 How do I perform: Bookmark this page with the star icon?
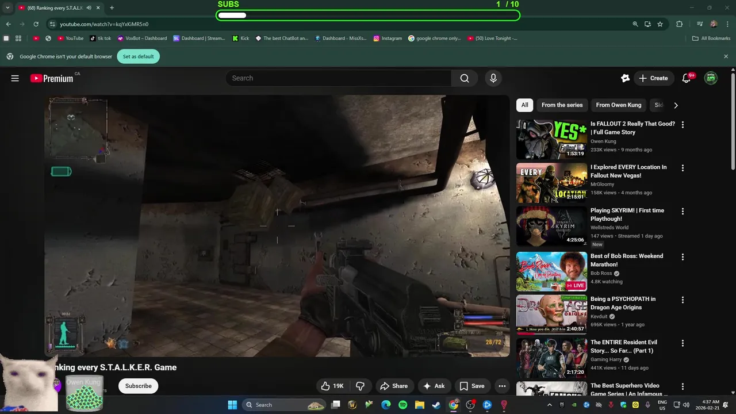[x=660, y=24]
